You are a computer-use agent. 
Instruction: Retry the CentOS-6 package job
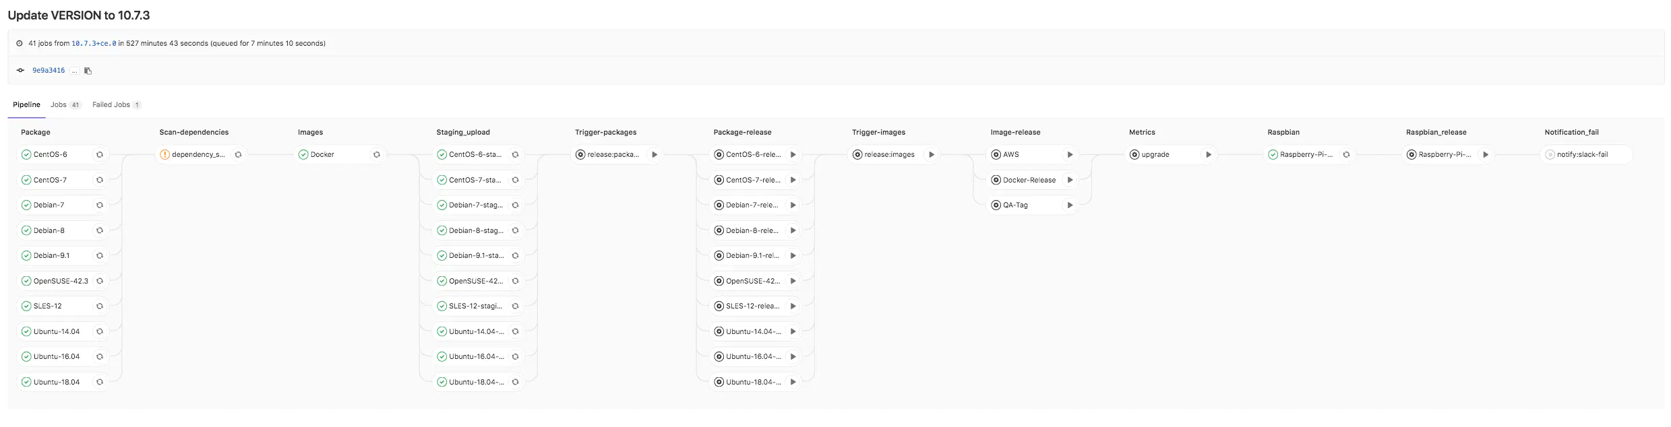(100, 155)
